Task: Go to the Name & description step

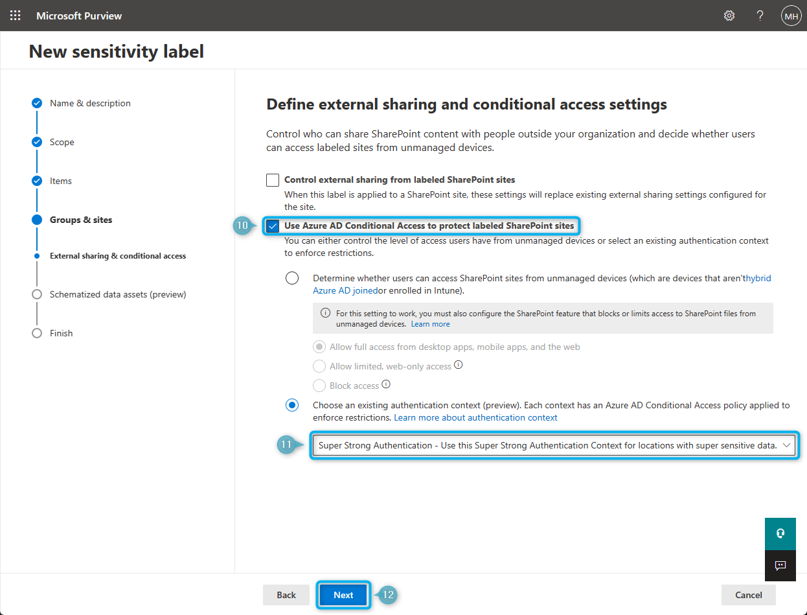Action: [x=90, y=103]
